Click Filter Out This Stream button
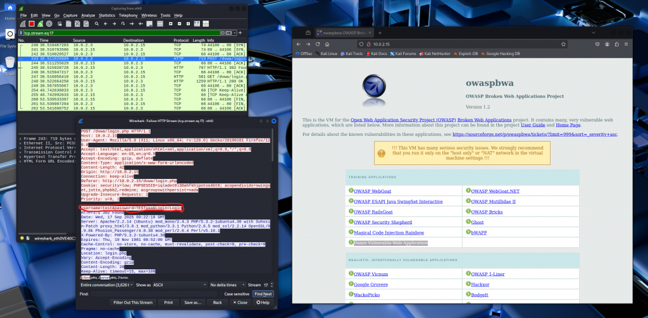Image resolution: width=648 pixels, height=318 pixels. [x=133, y=302]
